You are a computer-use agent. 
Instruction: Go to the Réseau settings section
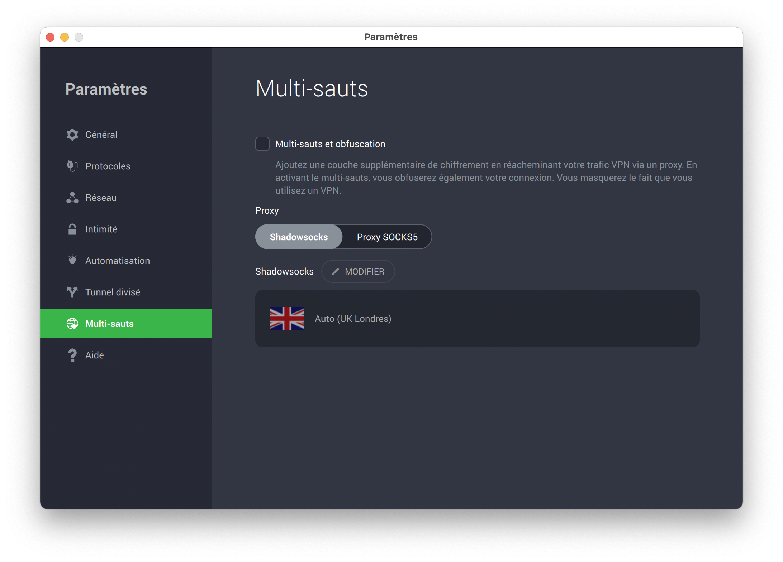point(126,198)
